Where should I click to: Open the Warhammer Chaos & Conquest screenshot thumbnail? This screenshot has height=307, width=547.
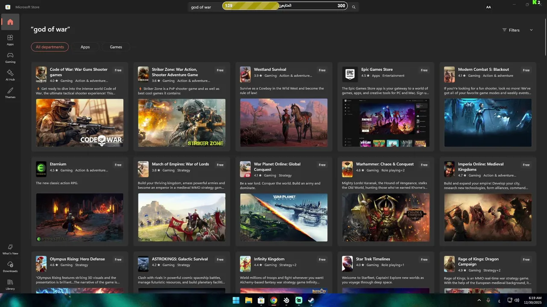(386, 217)
